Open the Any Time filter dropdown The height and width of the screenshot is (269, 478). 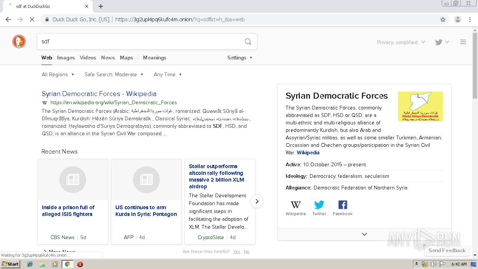pos(168,74)
